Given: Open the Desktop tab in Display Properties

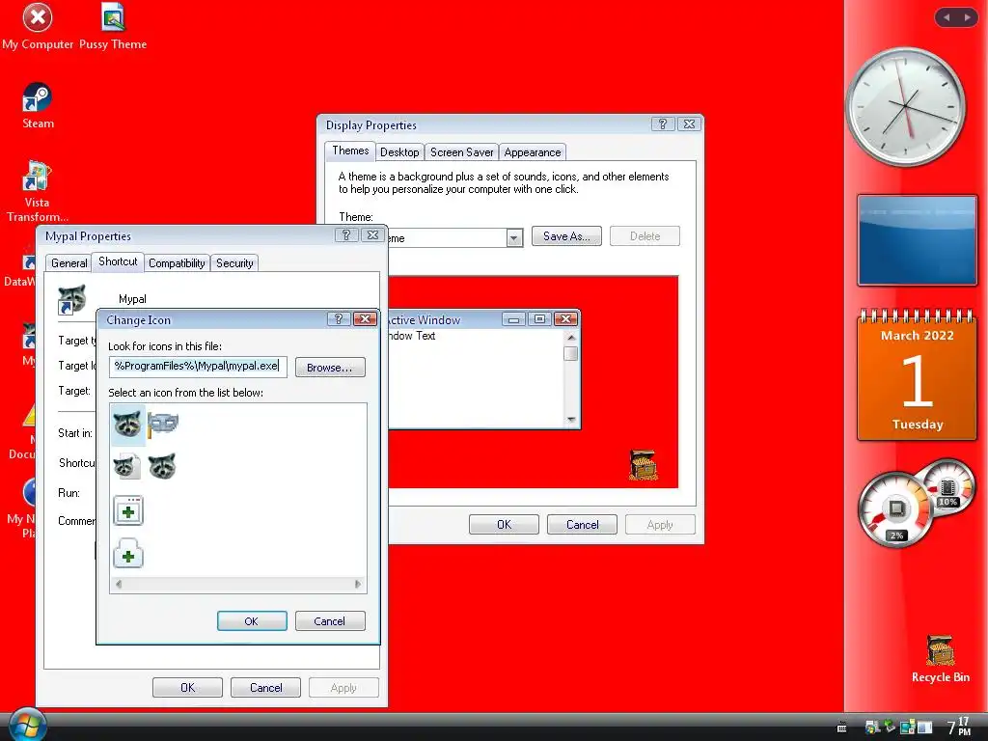Looking at the screenshot, I should click(399, 151).
